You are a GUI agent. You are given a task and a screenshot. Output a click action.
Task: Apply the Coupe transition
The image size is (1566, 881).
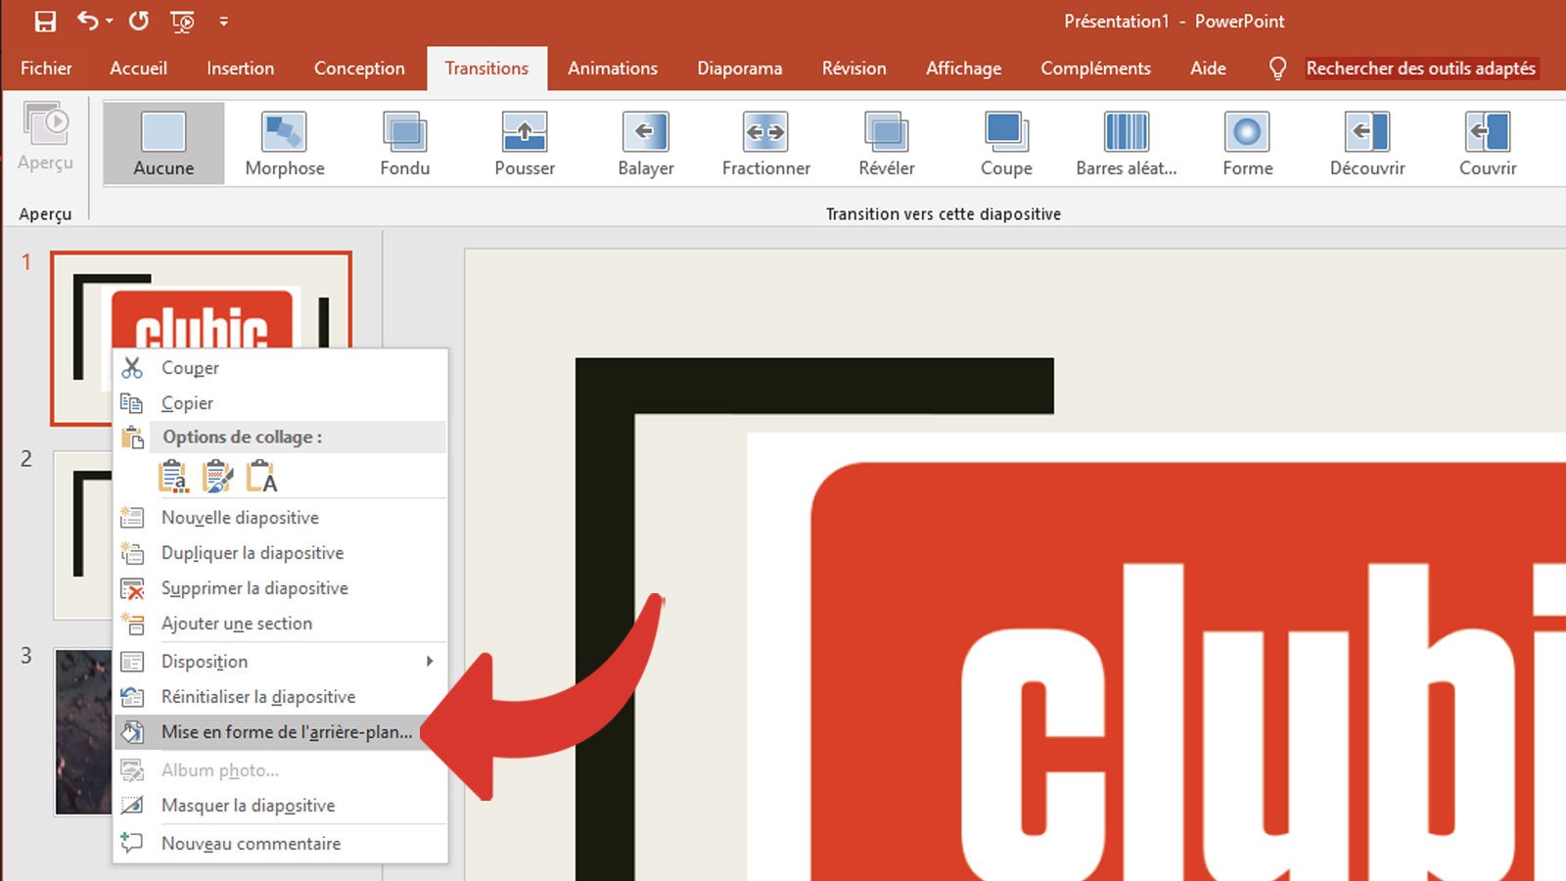(x=1006, y=142)
